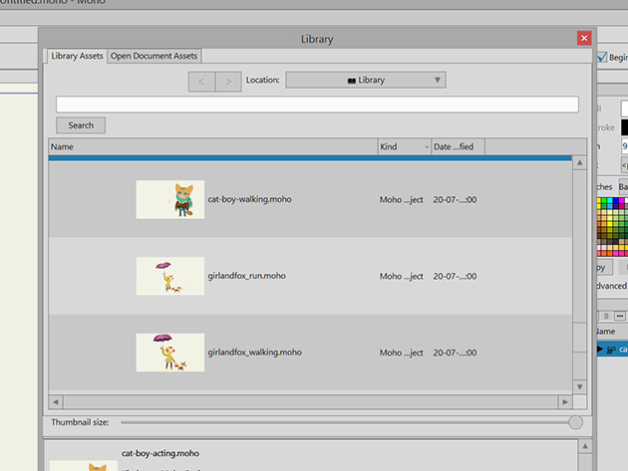Click the Search button
Screen dimensions: 628x471
pos(81,125)
